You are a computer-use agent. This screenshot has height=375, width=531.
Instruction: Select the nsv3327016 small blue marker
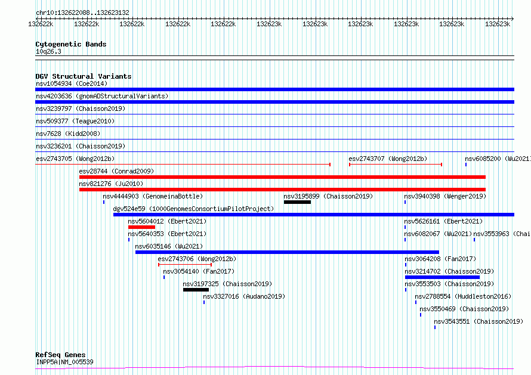[x=204, y=302]
